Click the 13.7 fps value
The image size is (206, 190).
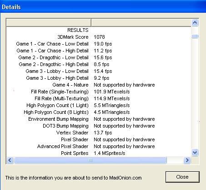tap(103, 133)
